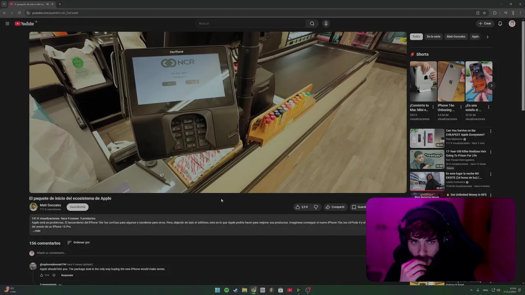Open the YouTube hamburger guide menu
Viewport: 525px width, 295px height.
point(7,23)
